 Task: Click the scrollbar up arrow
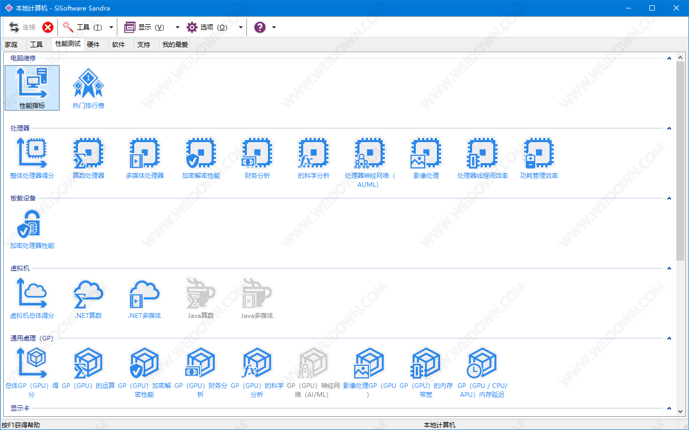pyautogui.click(x=681, y=56)
